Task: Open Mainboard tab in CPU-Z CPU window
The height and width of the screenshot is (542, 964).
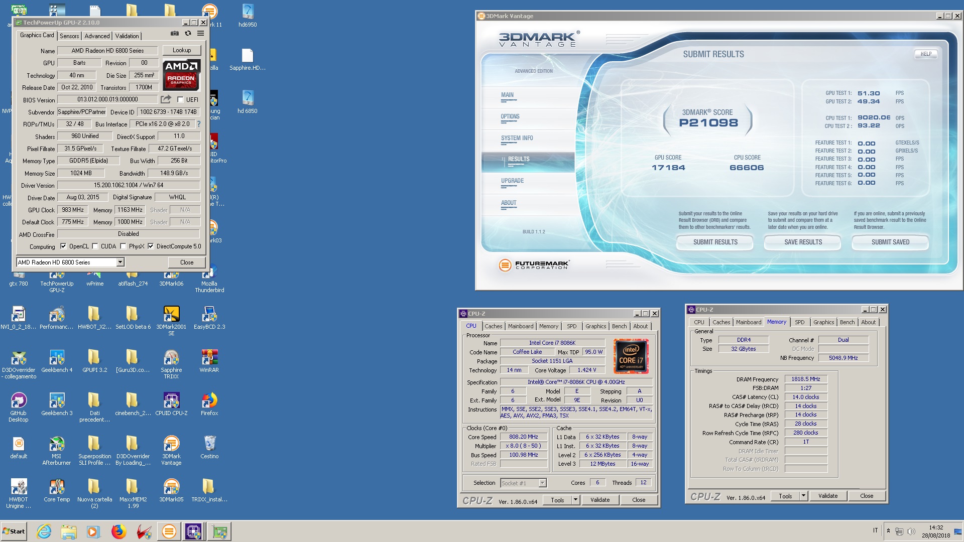Action: click(x=521, y=326)
